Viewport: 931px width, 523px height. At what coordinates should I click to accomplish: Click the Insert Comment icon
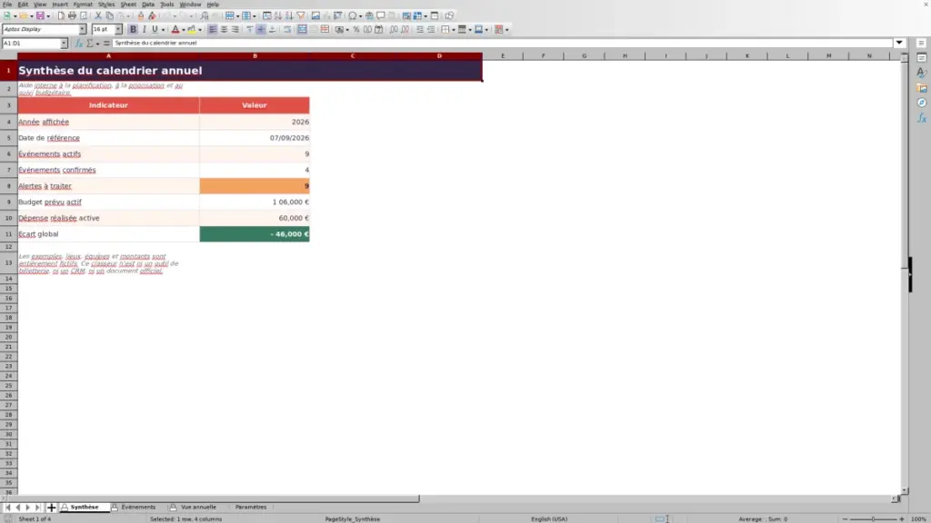[x=381, y=16]
